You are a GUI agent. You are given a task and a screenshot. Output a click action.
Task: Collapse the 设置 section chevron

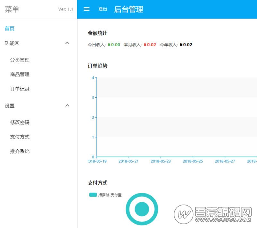coord(67,105)
